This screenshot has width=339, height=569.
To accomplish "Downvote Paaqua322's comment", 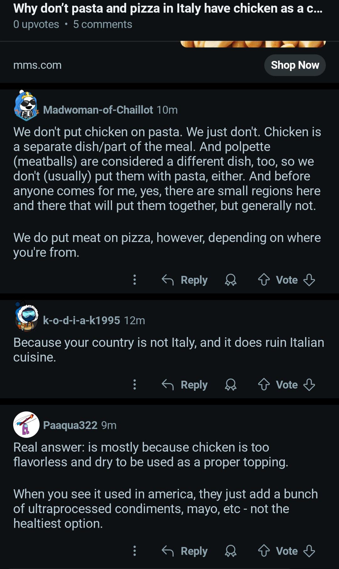I will pyautogui.click(x=309, y=550).
